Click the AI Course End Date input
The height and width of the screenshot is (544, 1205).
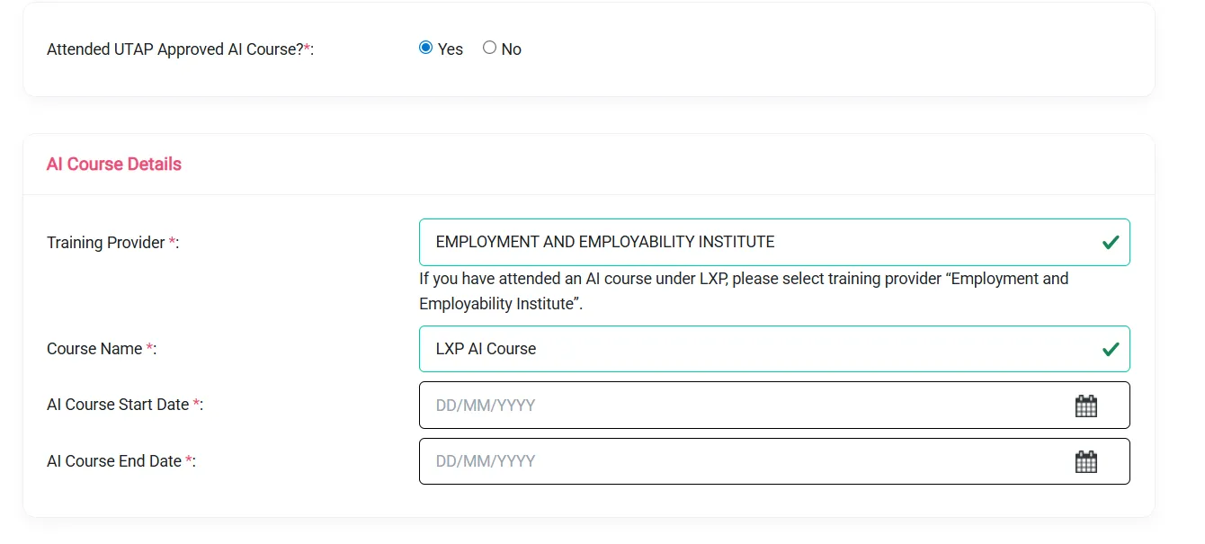pyautogui.click(x=774, y=461)
